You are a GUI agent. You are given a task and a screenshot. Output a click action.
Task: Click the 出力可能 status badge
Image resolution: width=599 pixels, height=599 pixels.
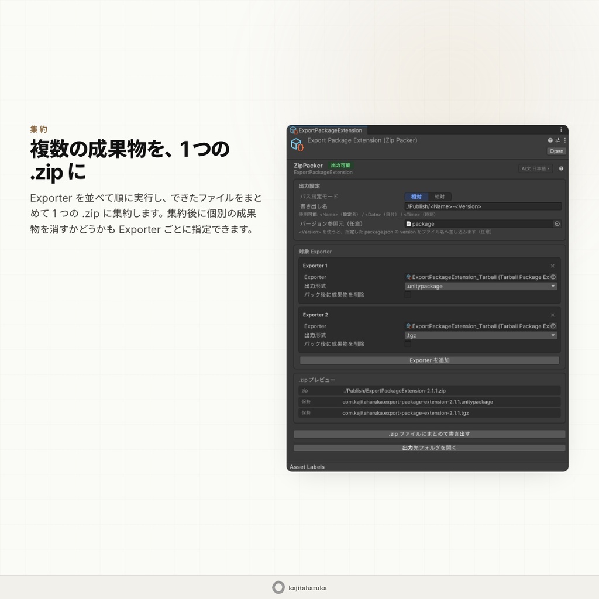click(340, 166)
